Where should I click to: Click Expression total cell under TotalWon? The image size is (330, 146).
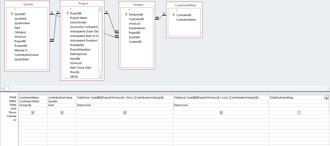(x=125, y=105)
